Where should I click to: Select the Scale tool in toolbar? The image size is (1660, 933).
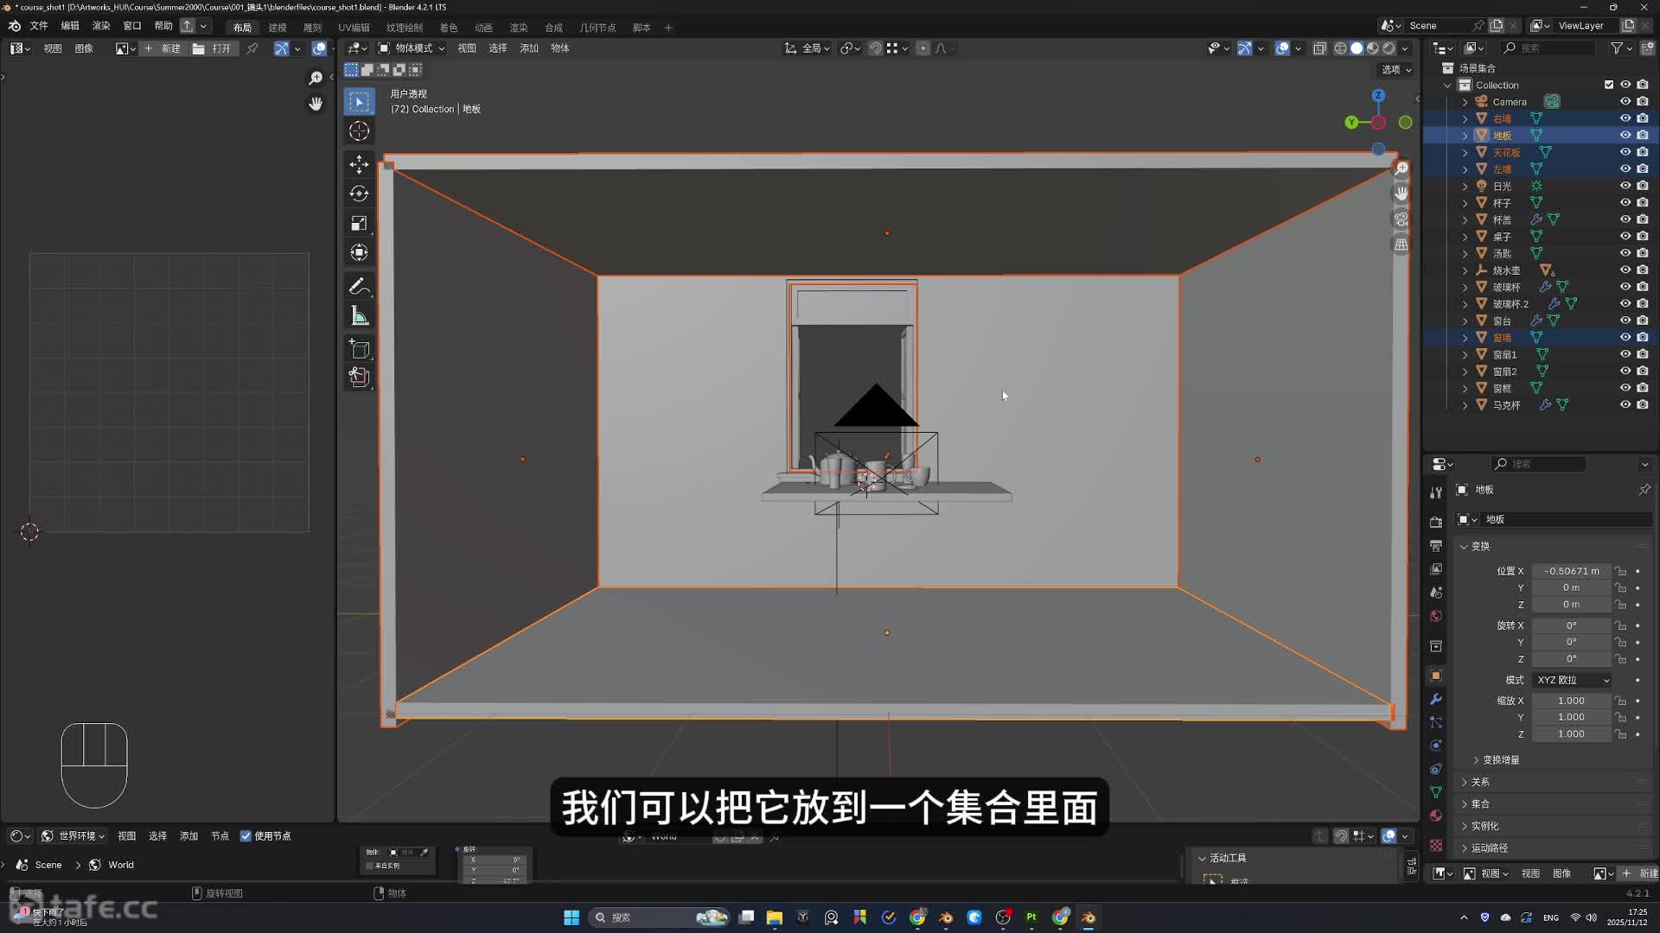(x=359, y=223)
